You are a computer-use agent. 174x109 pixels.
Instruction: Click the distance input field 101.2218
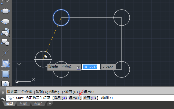(x=91, y=67)
